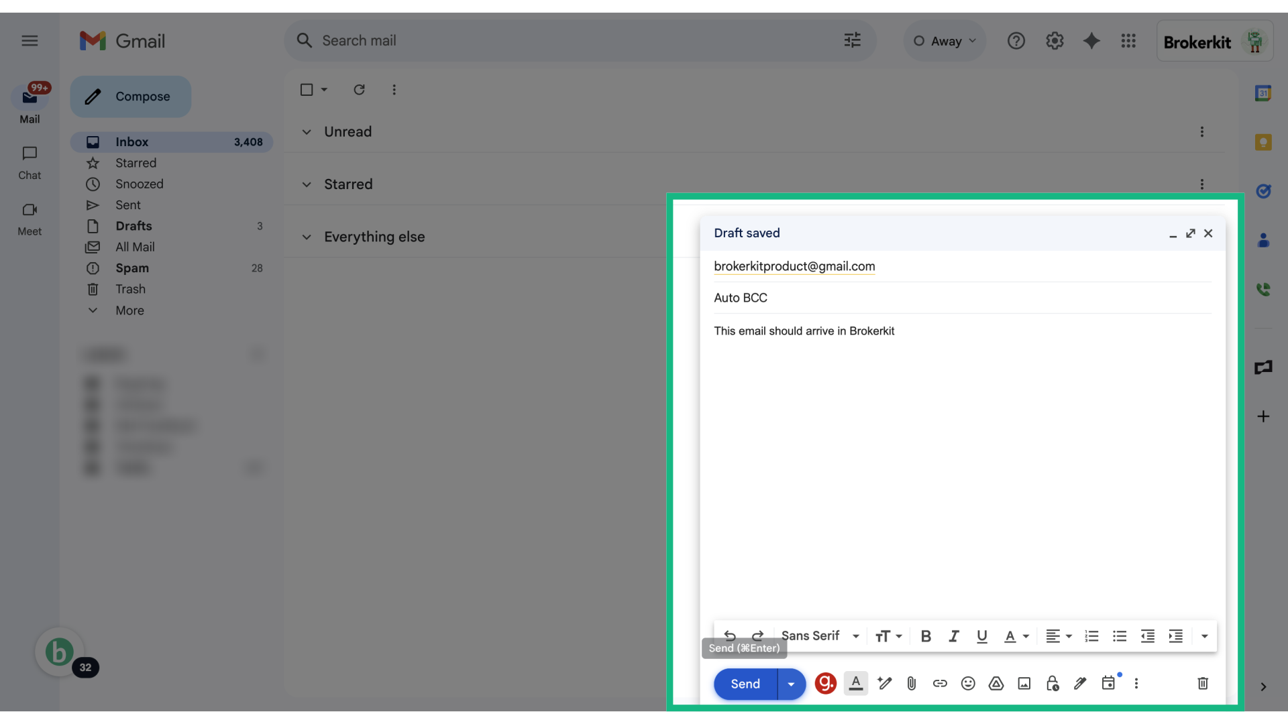Click the Help me write pencil icon

pyautogui.click(x=884, y=683)
